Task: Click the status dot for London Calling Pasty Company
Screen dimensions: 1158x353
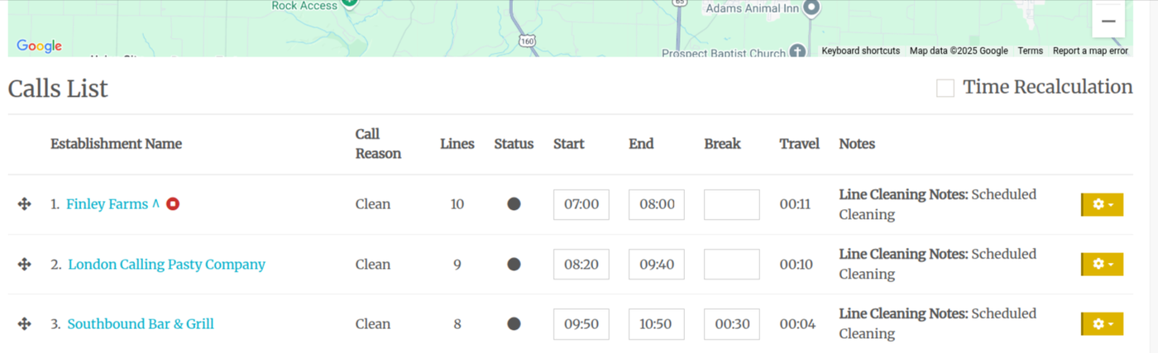Action: 514,264
